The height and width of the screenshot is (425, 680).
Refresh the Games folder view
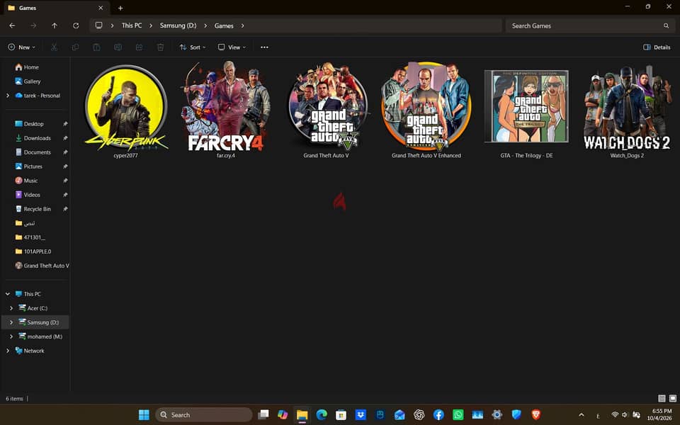[x=76, y=25]
